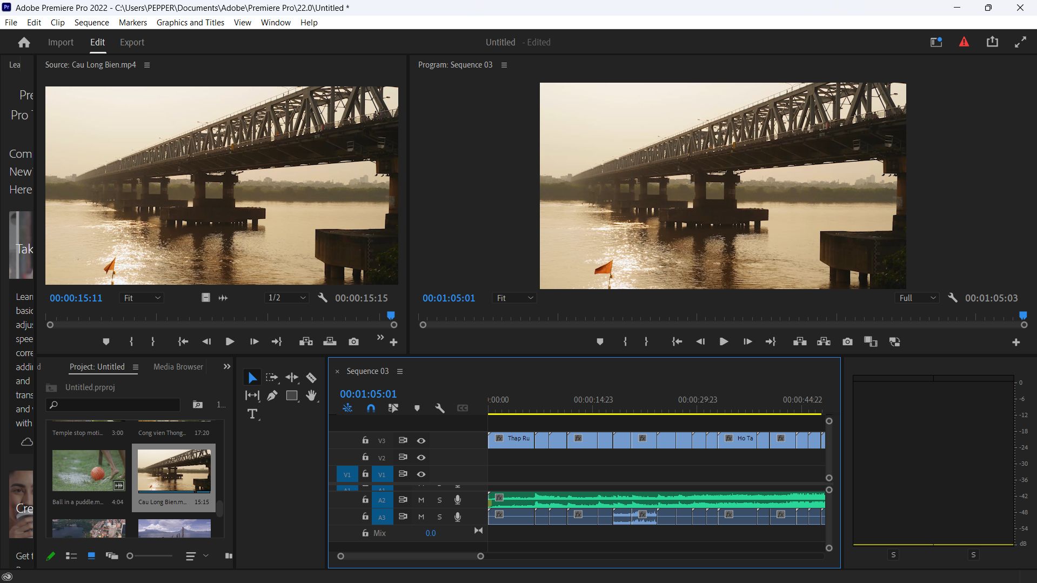The height and width of the screenshot is (583, 1037).
Task: Solo audio track A3
Action: tap(439, 517)
